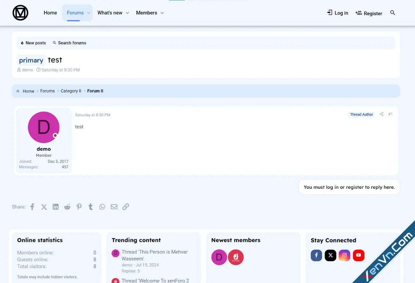Open YouTube in Stay Connected

tap(359, 255)
